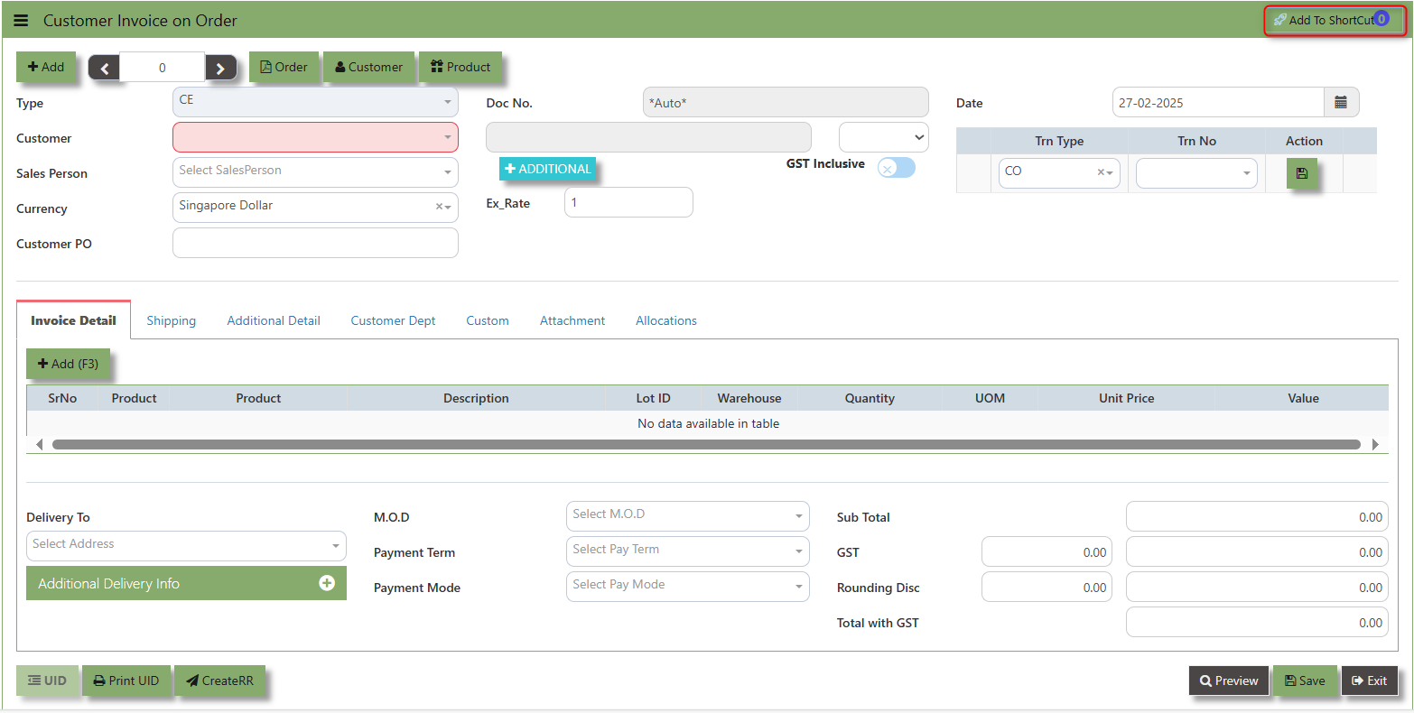This screenshot has height=713, width=1414.
Task: Switch to the Shipping tab
Action: 172,320
